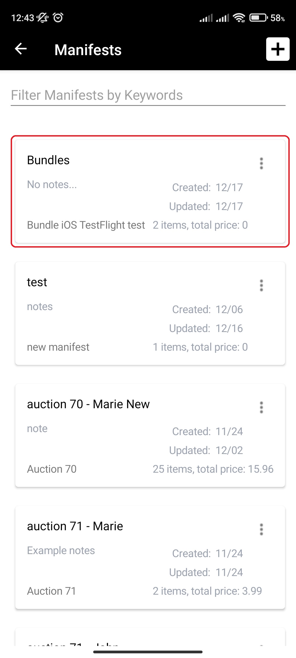Open the test manifest title

coord(37,282)
